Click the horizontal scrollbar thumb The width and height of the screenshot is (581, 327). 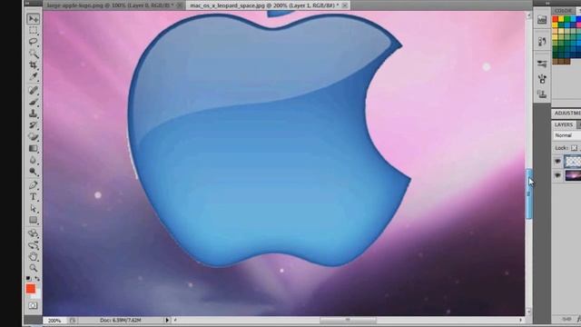pyautogui.click(x=348, y=320)
